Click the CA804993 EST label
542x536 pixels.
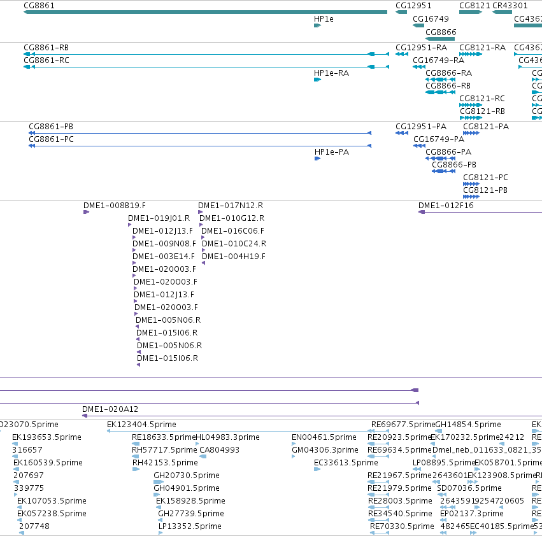(x=220, y=450)
